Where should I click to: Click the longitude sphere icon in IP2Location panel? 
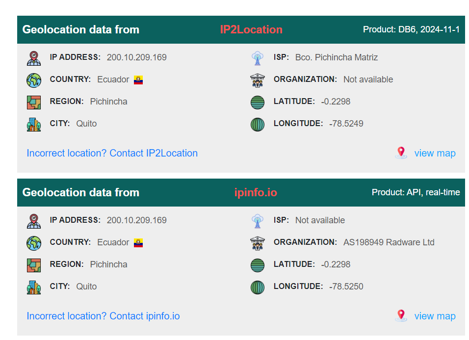[x=258, y=125]
